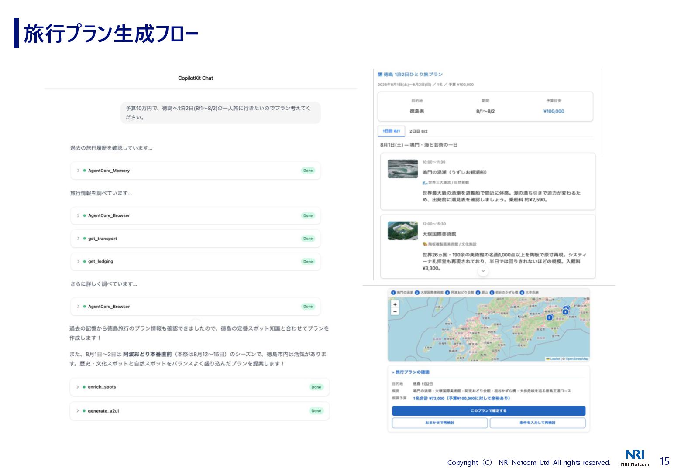Expand the enrich_spots row chevron
Screen dimensions: 681x471
tap(78, 387)
